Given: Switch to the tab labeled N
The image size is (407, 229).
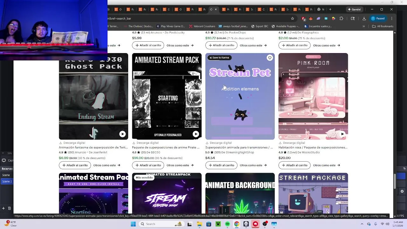Looking at the screenshot, I should click(x=321, y=10).
